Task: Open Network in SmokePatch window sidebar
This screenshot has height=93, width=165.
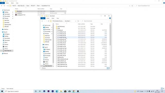Action: [6, 53]
